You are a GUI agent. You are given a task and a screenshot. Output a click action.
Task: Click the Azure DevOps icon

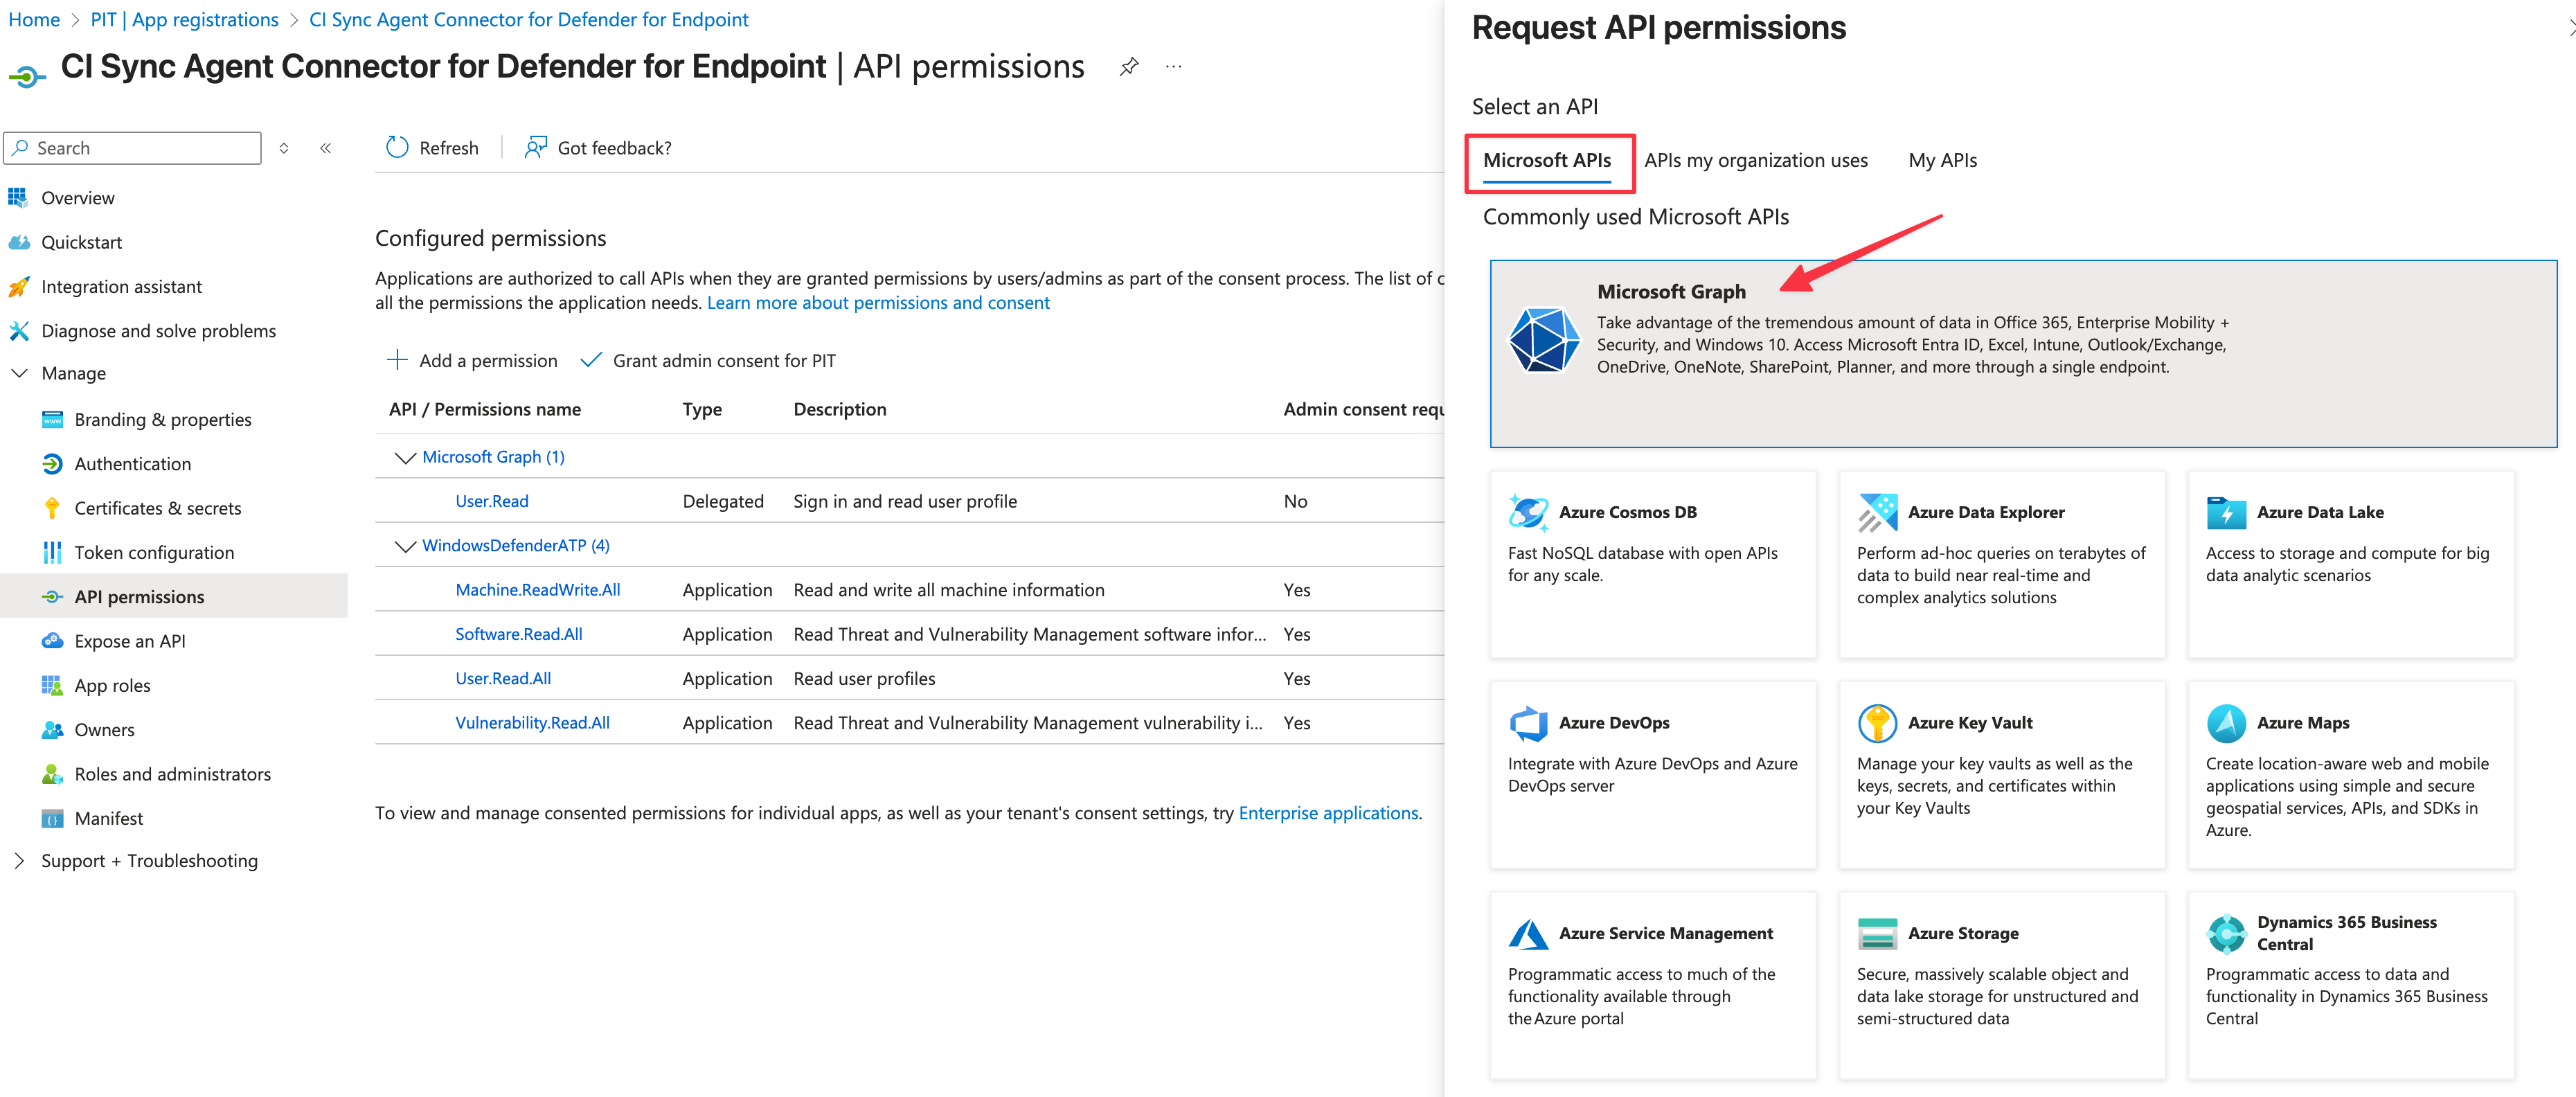coord(1528,723)
